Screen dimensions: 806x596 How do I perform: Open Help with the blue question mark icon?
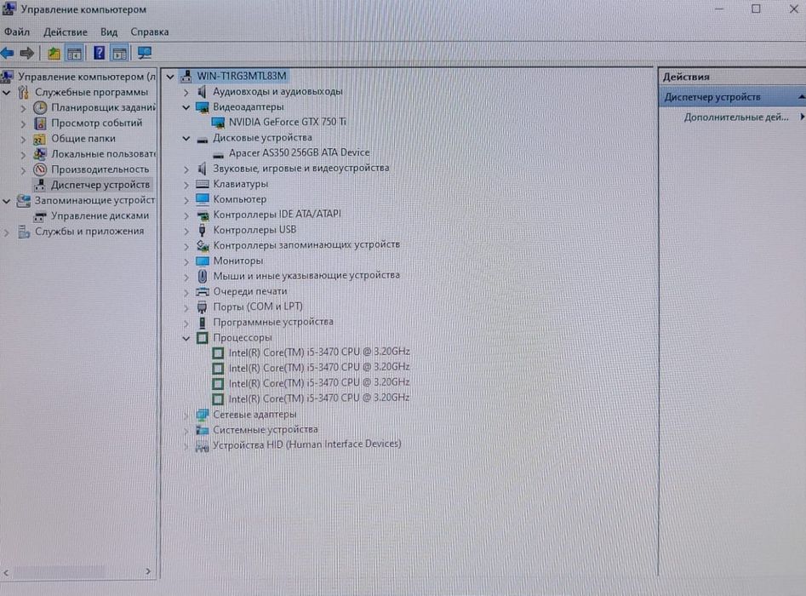(99, 53)
